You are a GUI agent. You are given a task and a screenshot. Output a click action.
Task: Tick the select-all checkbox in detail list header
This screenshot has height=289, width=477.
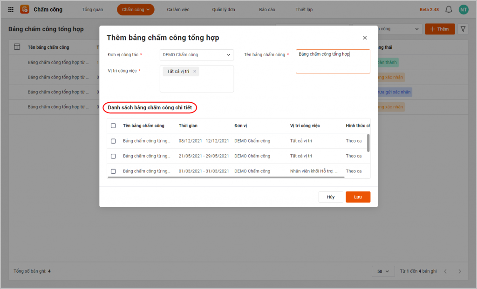coord(113,126)
